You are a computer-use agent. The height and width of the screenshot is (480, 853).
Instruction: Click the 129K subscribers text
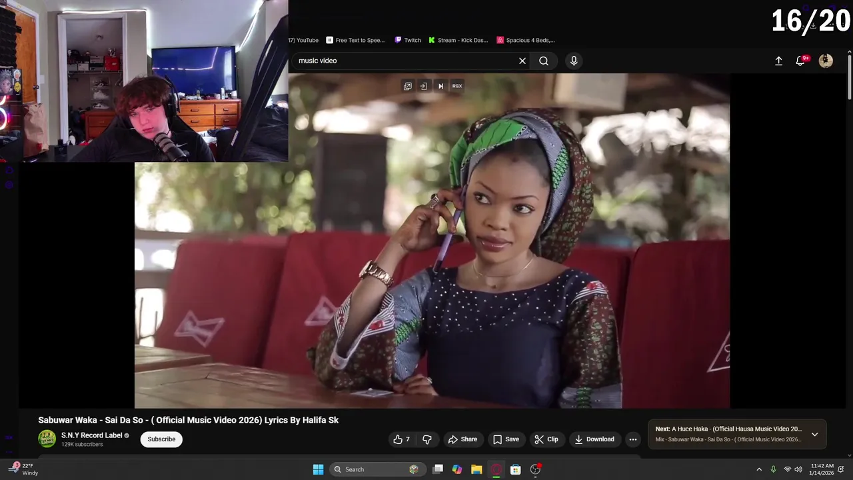pyautogui.click(x=82, y=445)
